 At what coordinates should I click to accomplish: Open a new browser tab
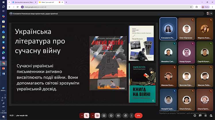(66, 2)
